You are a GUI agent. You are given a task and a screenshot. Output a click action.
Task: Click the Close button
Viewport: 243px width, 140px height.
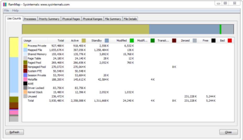[x=228, y=132]
